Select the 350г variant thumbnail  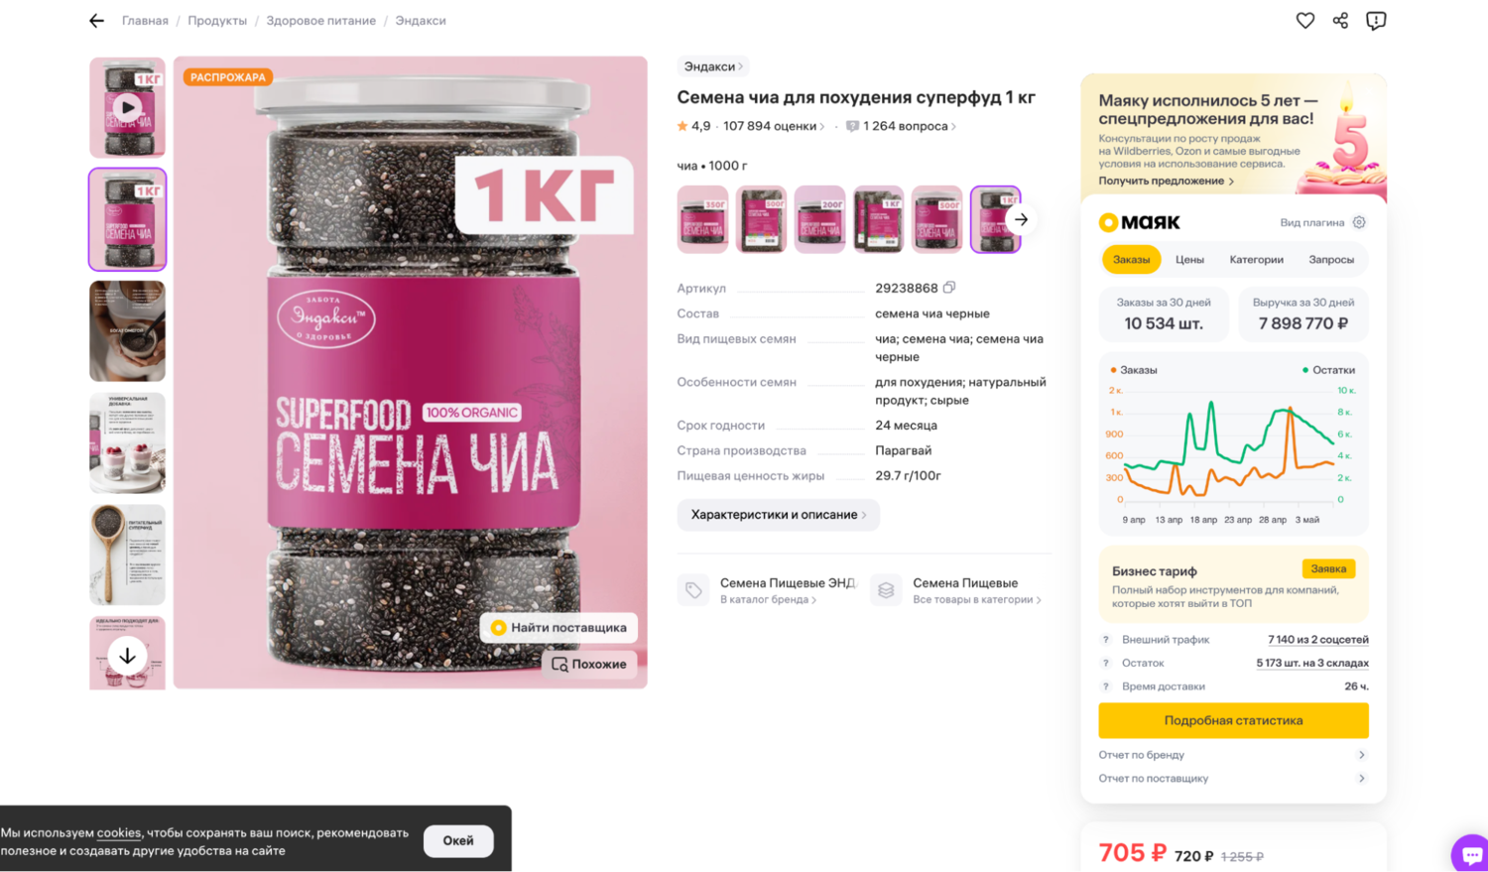tap(702, 219)
